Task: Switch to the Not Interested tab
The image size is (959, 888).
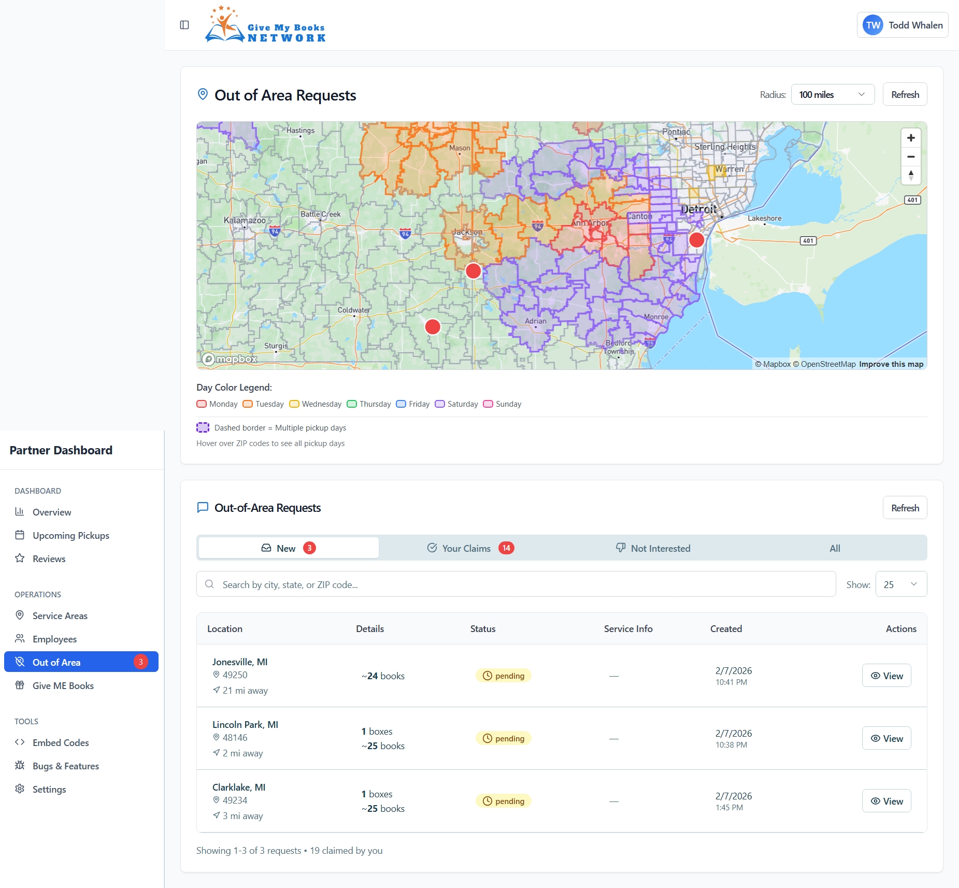Action: click(x=654, y=548)
